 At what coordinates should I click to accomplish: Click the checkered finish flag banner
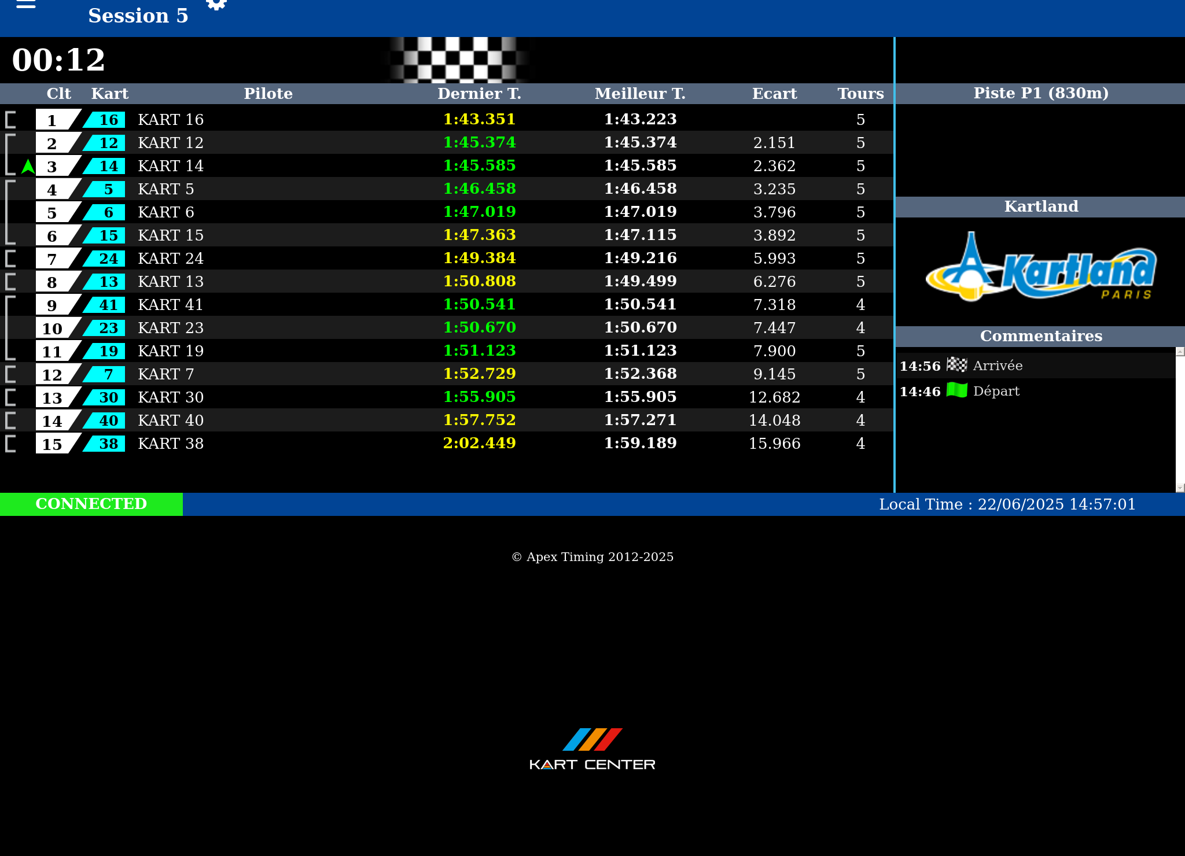tap(458, 60)
